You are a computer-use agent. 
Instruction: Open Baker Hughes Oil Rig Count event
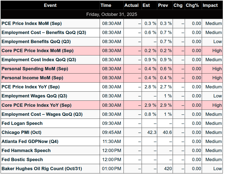pos(42,169)
